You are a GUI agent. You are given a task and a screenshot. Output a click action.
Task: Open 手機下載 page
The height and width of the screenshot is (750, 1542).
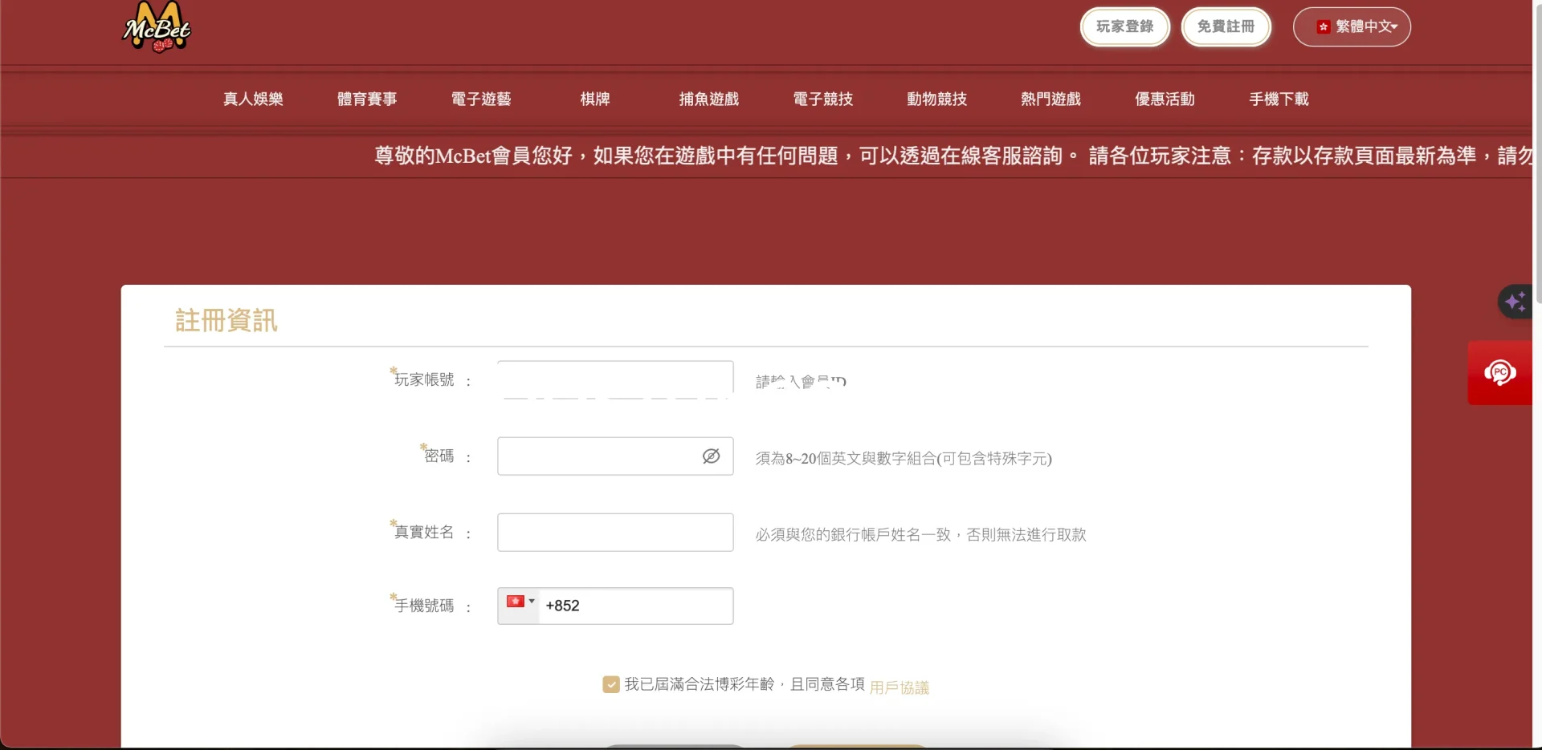click(x=1279, y=99)
